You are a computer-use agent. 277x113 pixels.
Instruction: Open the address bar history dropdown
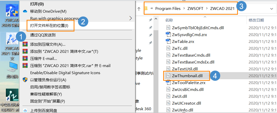pos(272,9)
